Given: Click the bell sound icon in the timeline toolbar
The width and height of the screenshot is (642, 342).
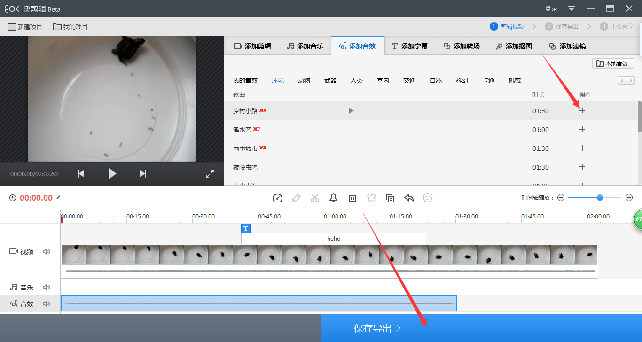Looking at the screenshot, I should (x=334, y=198).
